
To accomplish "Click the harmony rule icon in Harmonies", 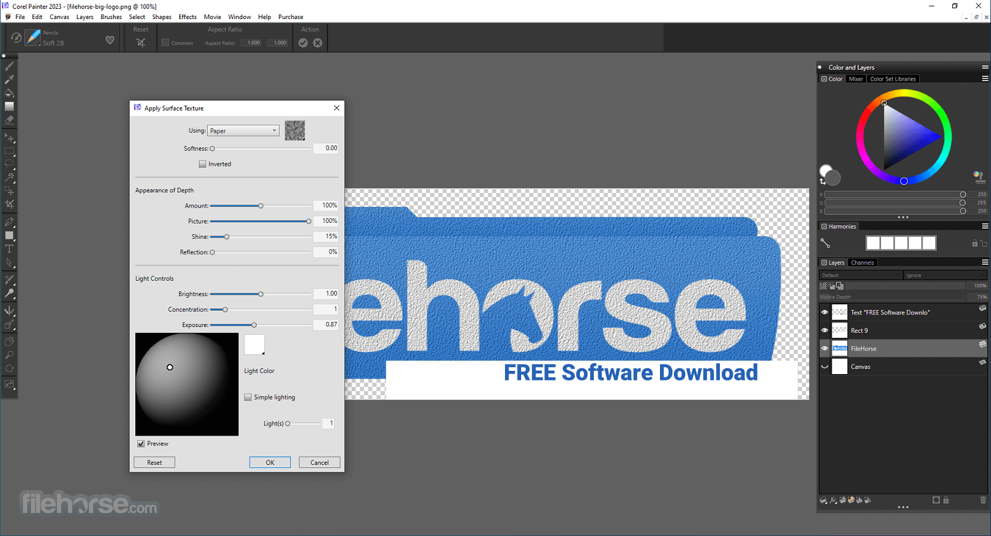I will pos(825,243).
